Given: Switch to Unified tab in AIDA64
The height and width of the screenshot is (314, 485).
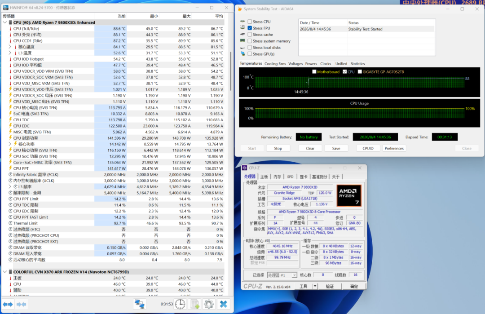Looking at the screenshot, I should (341, 64).
